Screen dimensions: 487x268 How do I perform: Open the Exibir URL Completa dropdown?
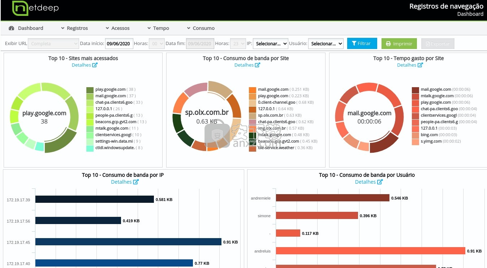(53, 44)
